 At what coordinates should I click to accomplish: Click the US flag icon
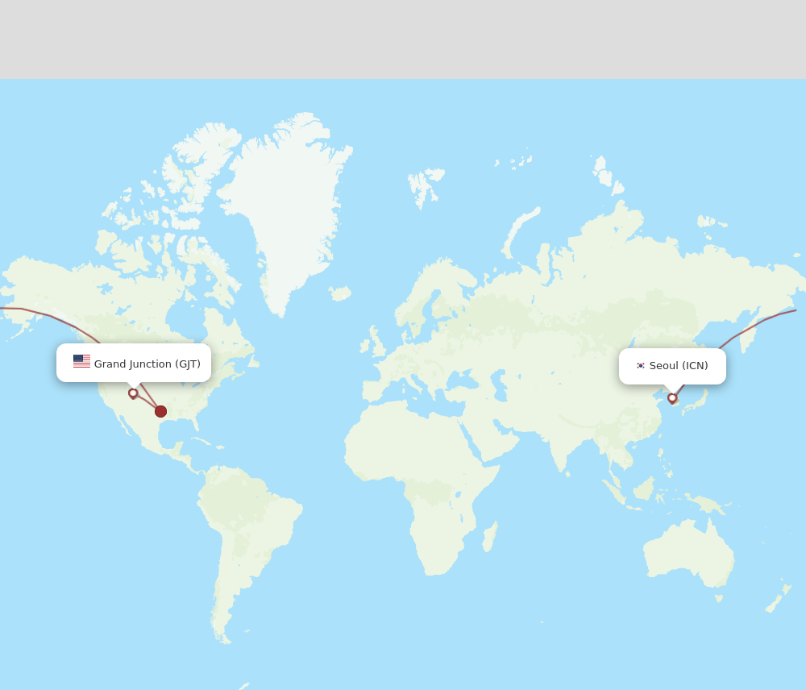coord(81,361)
